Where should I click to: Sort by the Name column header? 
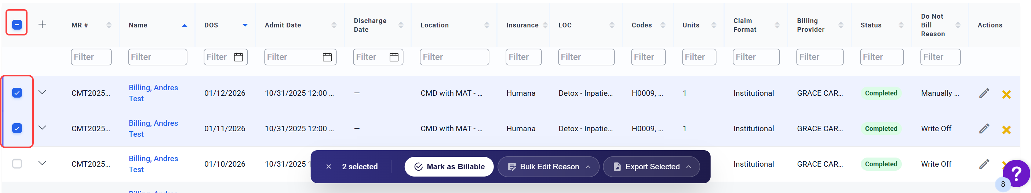(x=138, y=25)
